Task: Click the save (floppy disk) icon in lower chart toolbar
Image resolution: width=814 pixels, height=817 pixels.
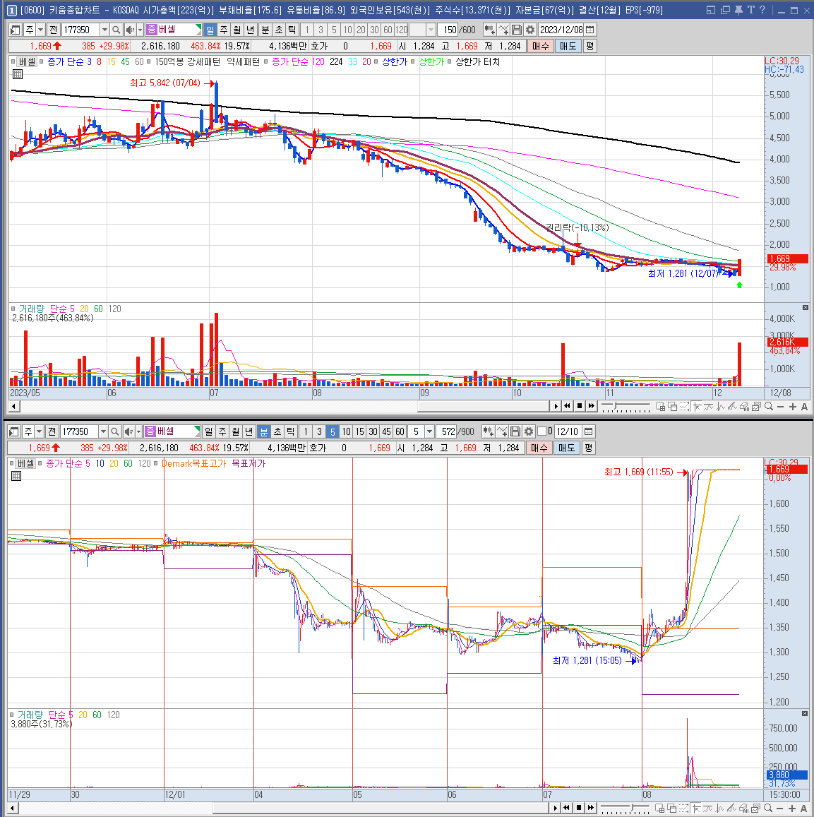Action: pos(515,431)
